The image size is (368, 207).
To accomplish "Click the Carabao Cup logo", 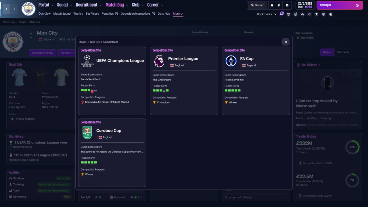I will [87, 133].
